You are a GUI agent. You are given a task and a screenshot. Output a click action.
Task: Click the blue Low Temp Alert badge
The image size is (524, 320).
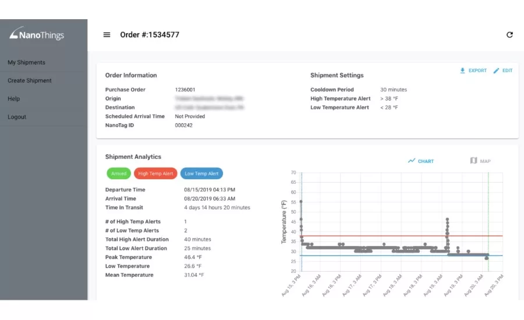click(x=201, y=173)
